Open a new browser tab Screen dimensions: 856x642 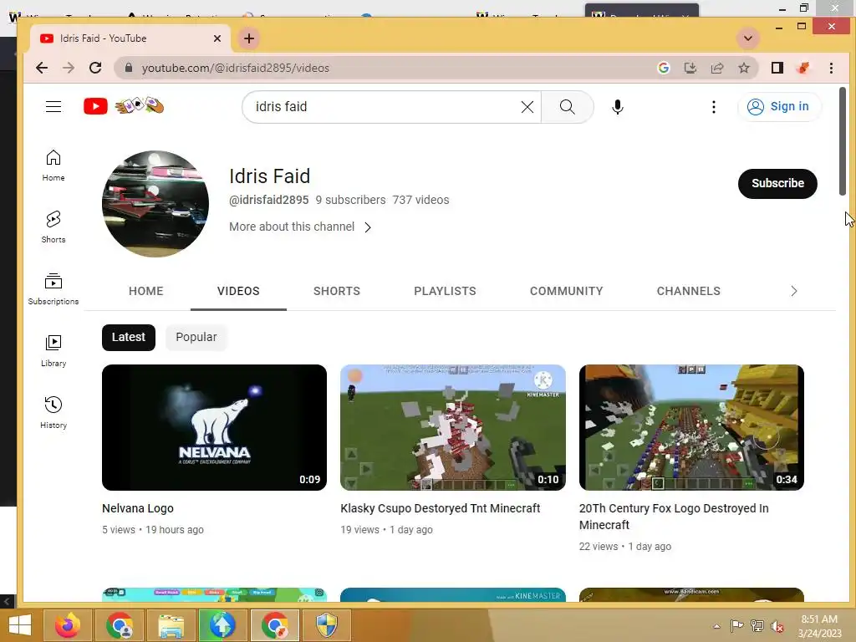pos(249,38)
